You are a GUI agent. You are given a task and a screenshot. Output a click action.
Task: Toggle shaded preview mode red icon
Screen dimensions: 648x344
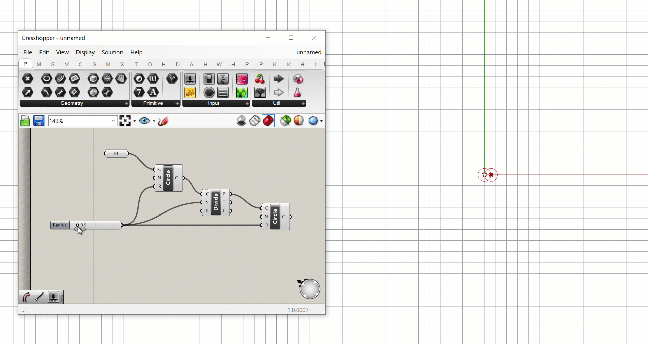click(268, 121)
